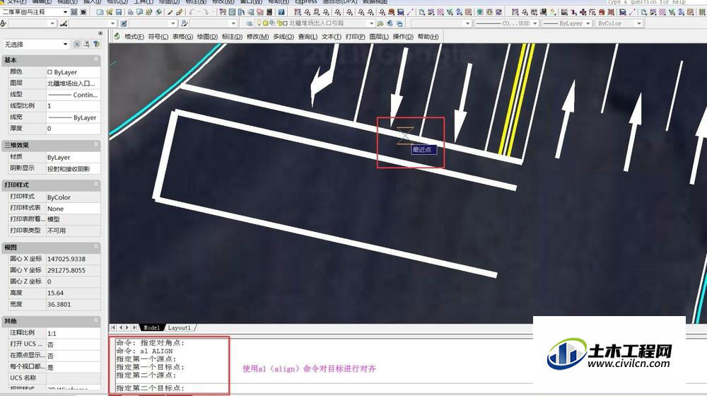Open the 查询(L) menu
This screenshot has width=707, height=396.
pos(308,37)
